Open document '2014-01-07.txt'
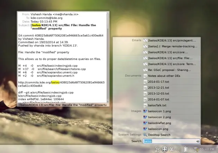The image size is (218, 153). point(158,99)
